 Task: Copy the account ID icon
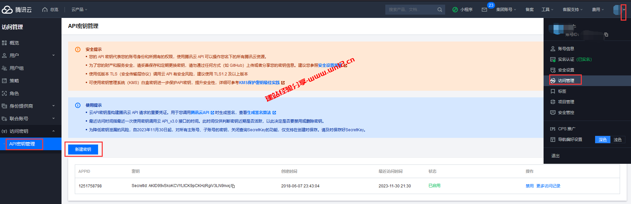(606, 35)
